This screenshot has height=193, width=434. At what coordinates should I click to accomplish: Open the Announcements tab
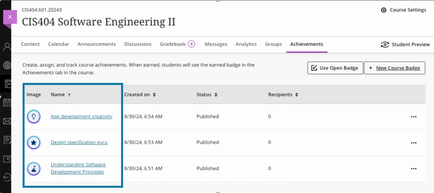tap(96, 44)
